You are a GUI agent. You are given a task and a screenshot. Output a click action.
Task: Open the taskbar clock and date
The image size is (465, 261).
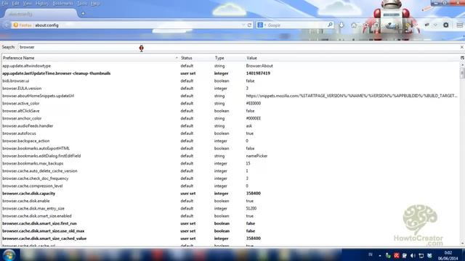coord(448,255)
